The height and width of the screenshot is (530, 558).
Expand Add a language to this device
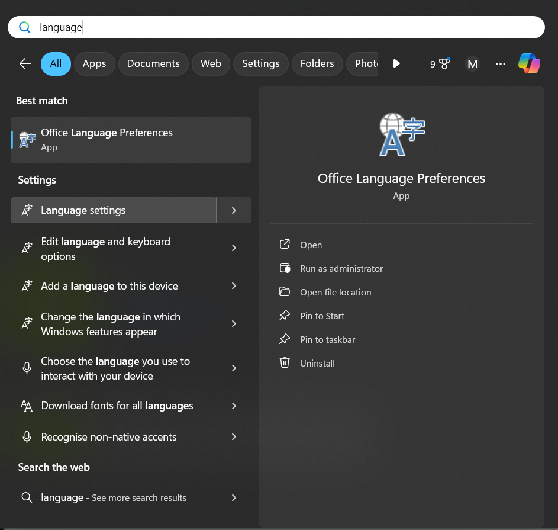tap(234, 286)
